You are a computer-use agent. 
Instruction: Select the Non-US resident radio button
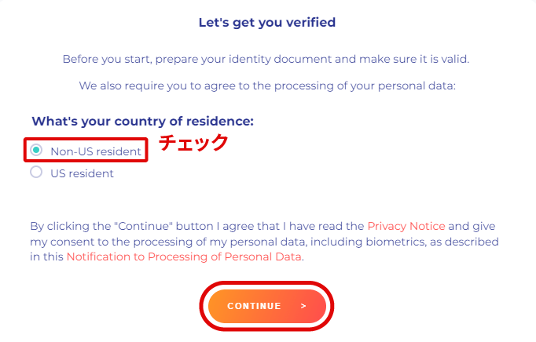tap(36, 151)
